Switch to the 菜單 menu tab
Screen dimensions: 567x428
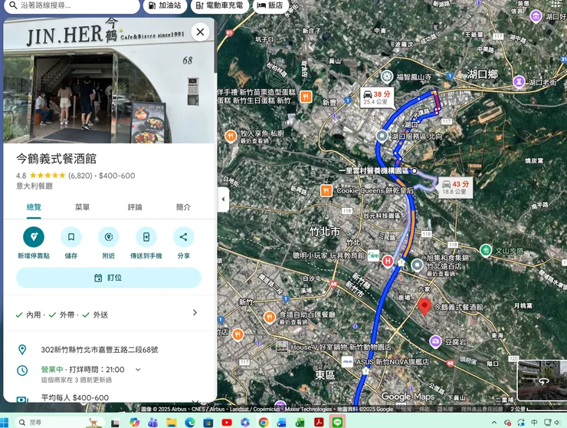[82, 207]
